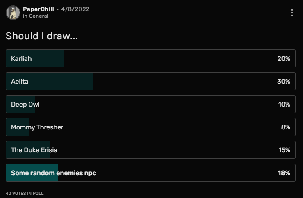The height and width of the screenshot is (198, 303).
Task: Click the 10% result beside Deep Owl
Action: coord(284,104)
